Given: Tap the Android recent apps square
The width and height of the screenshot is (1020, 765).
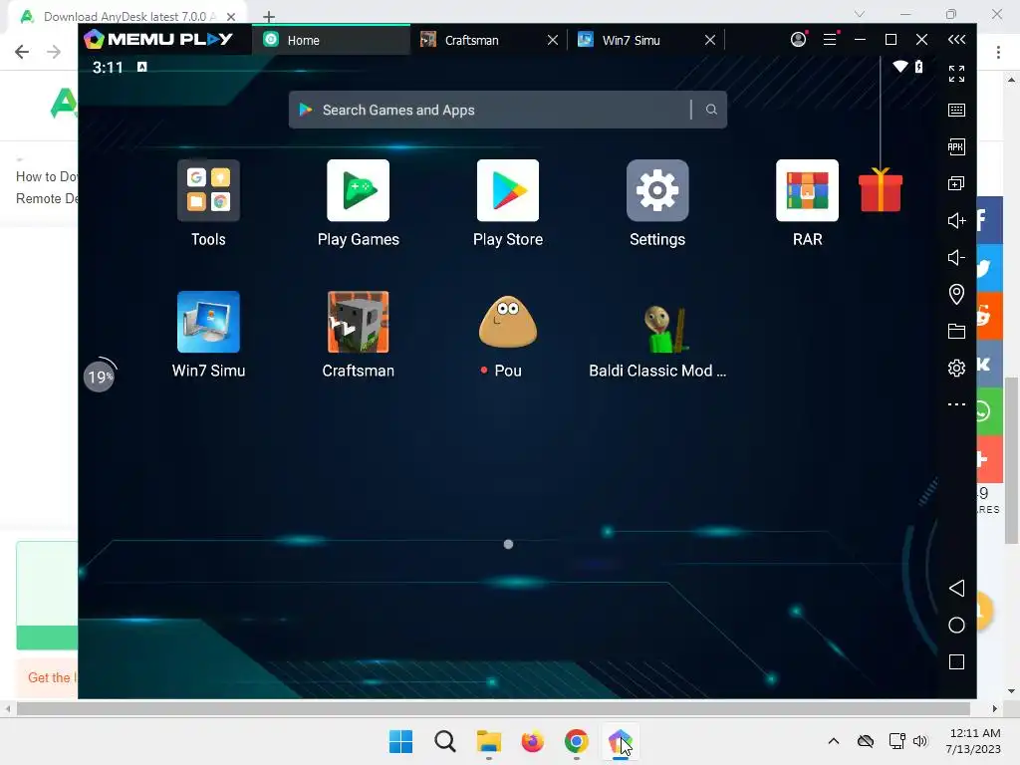Looking at the screenshot, I should tap(956, 662).
